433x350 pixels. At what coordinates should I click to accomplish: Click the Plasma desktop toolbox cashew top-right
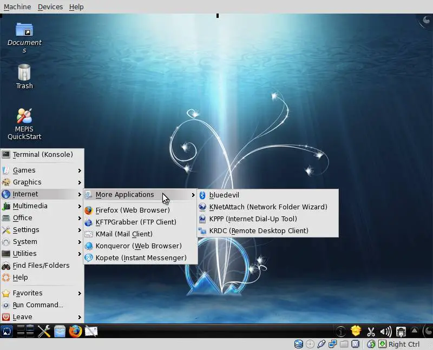tap(426, 20)
